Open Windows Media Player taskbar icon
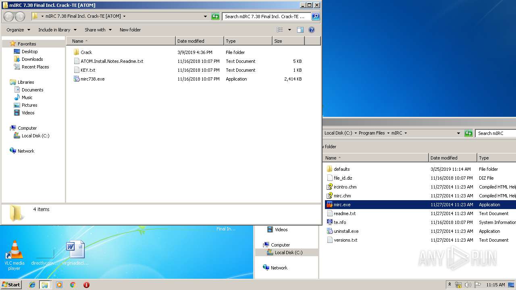This screenshot has width=516, height=290. [59, 285]
